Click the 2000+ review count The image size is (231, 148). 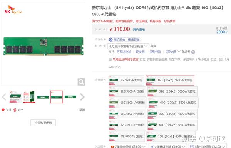click(x=222, y=32)
